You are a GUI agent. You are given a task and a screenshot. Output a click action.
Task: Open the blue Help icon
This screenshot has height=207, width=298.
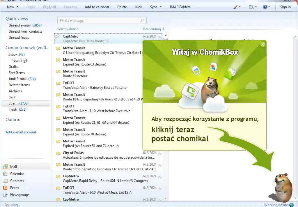pyautogui.click(x=265, y=7)
